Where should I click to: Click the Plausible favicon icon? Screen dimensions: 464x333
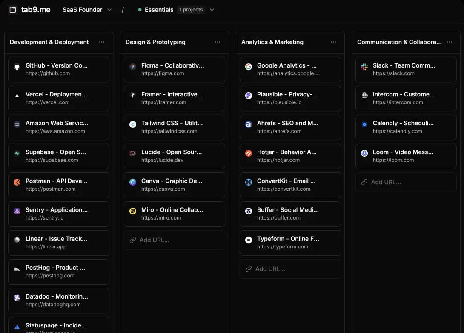[x=249, y=95]
